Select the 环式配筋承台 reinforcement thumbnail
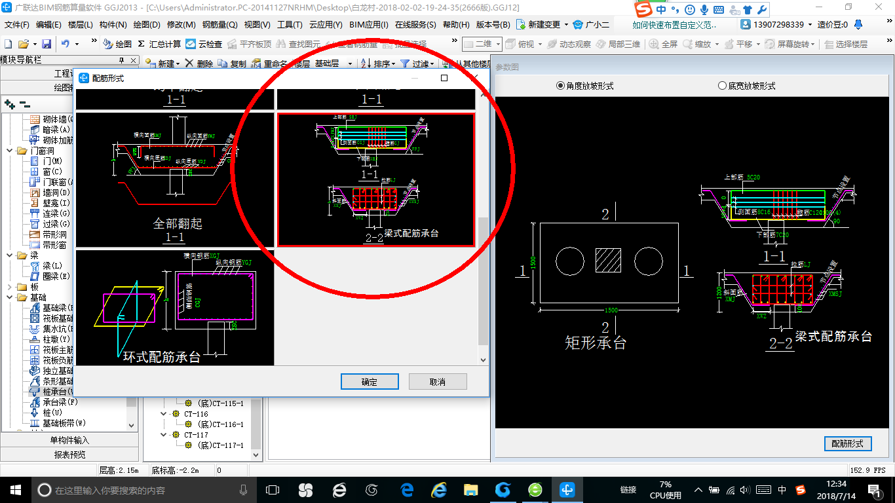 (x=175, y=307)
